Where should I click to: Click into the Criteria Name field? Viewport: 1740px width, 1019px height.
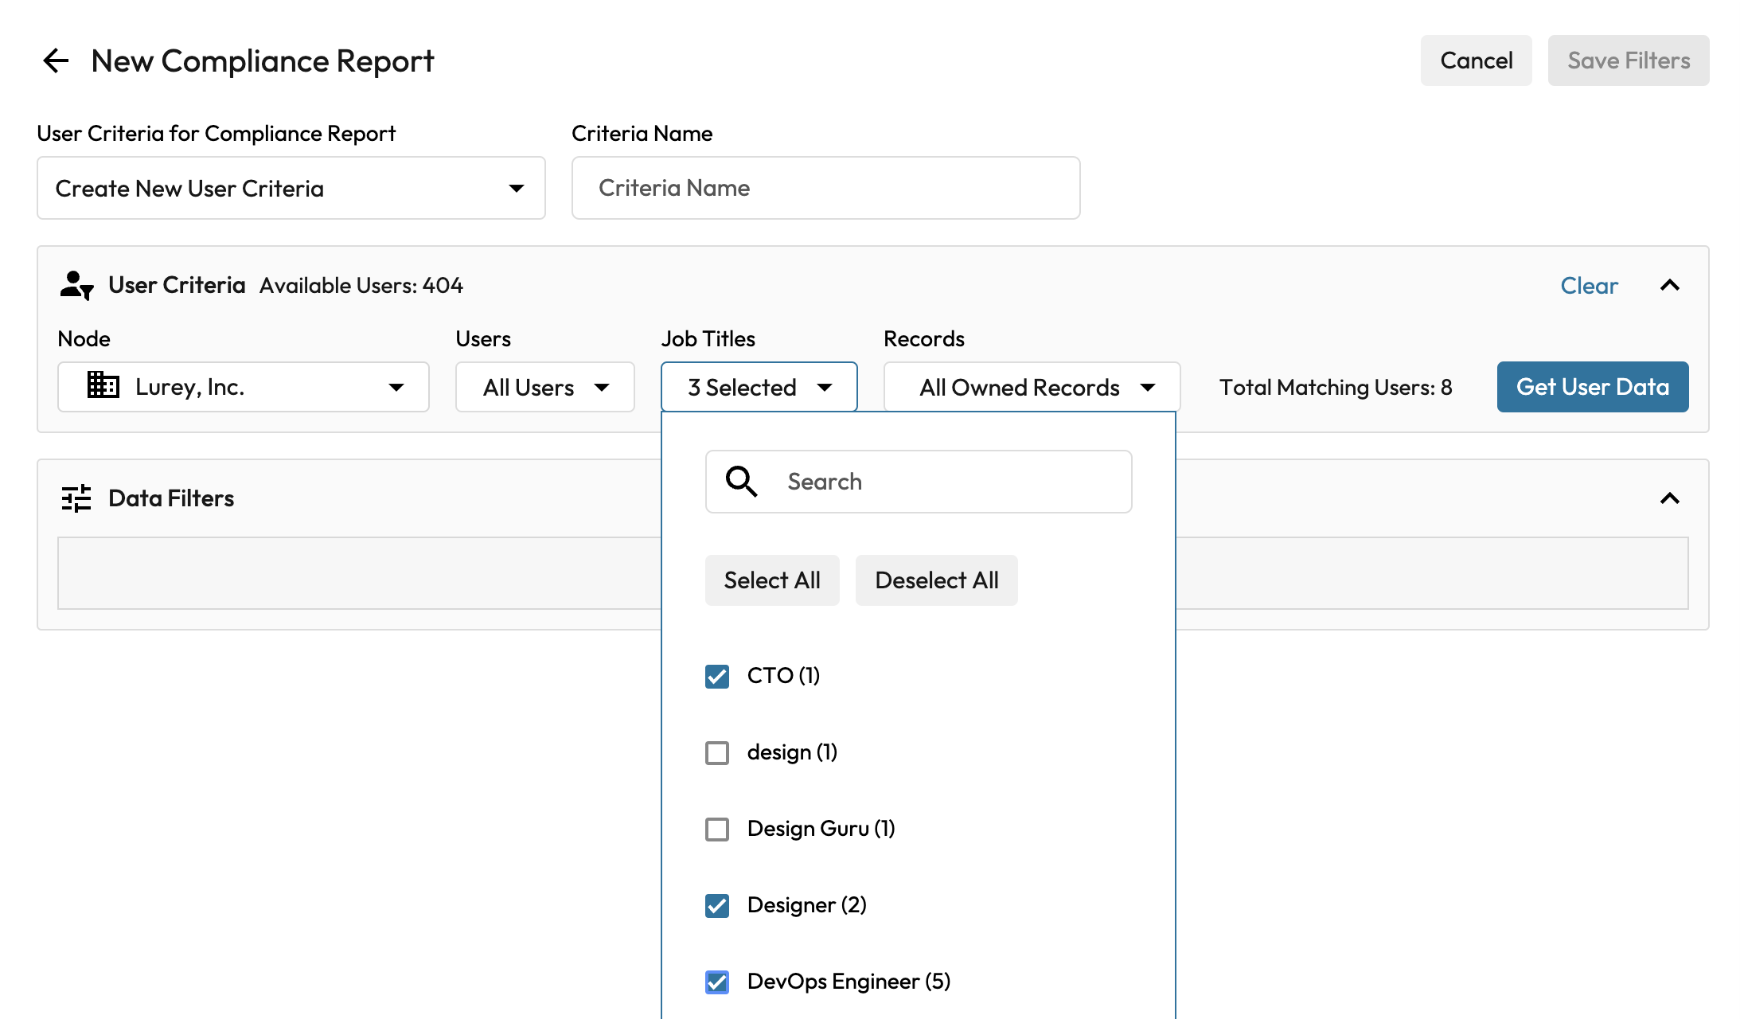coord(825,188)
